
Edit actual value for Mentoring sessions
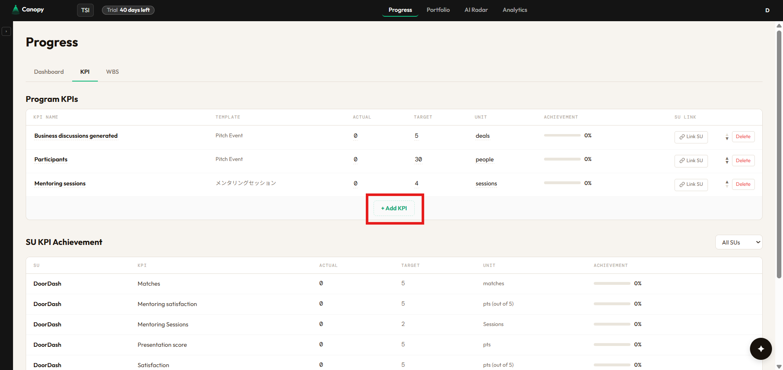coord(356,184)
